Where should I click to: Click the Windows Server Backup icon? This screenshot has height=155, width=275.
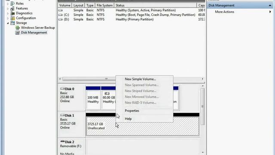(x=18, y=28)
